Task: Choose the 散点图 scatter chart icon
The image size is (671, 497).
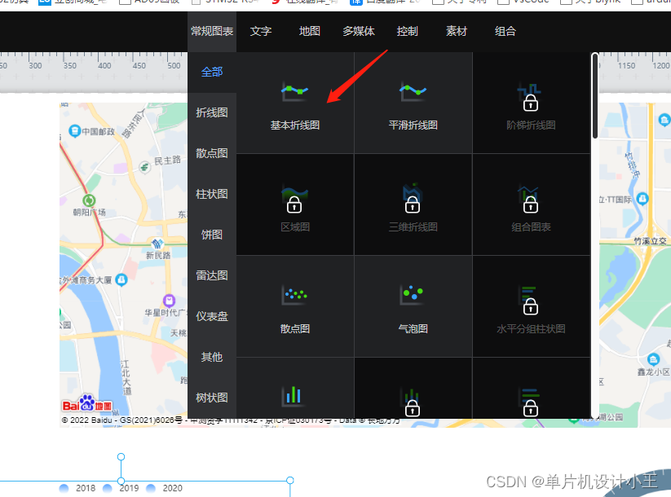Action: point(295,295)
